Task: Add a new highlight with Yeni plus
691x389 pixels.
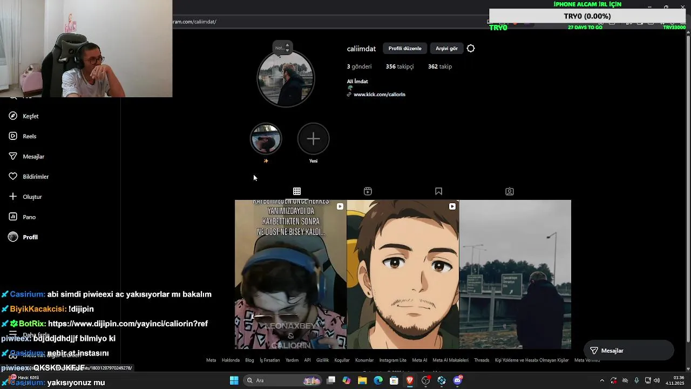Action: pos(313,139)
